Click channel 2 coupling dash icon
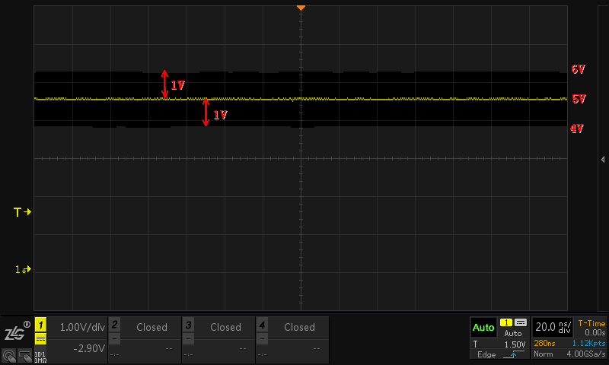Image resolution: width=609 pixels, height=365 pixels. [115, 339]
